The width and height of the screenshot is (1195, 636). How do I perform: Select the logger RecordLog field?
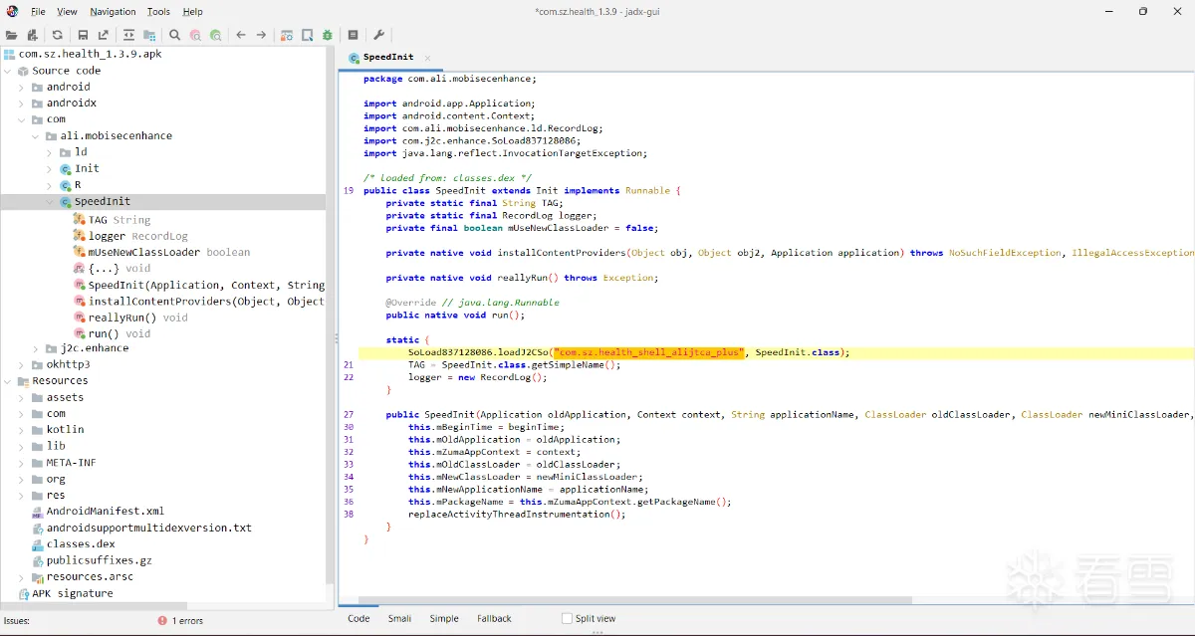137,236
